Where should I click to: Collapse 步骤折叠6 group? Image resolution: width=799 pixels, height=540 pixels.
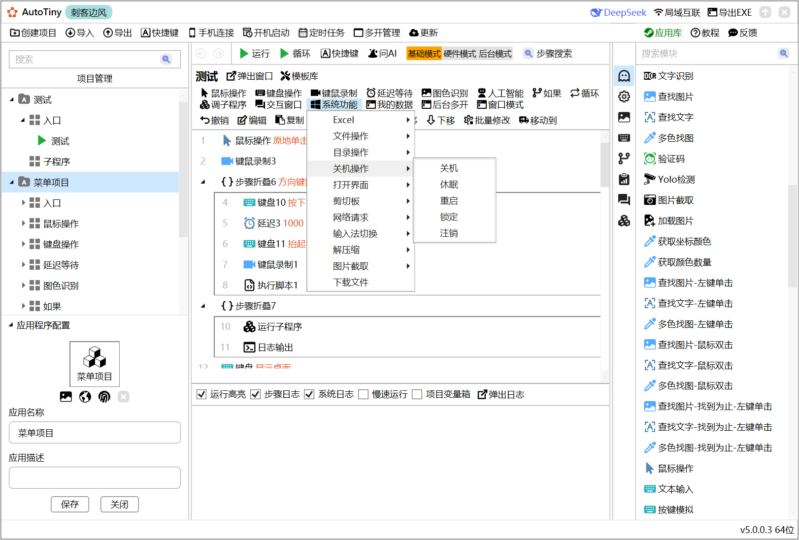click(203, 182)
